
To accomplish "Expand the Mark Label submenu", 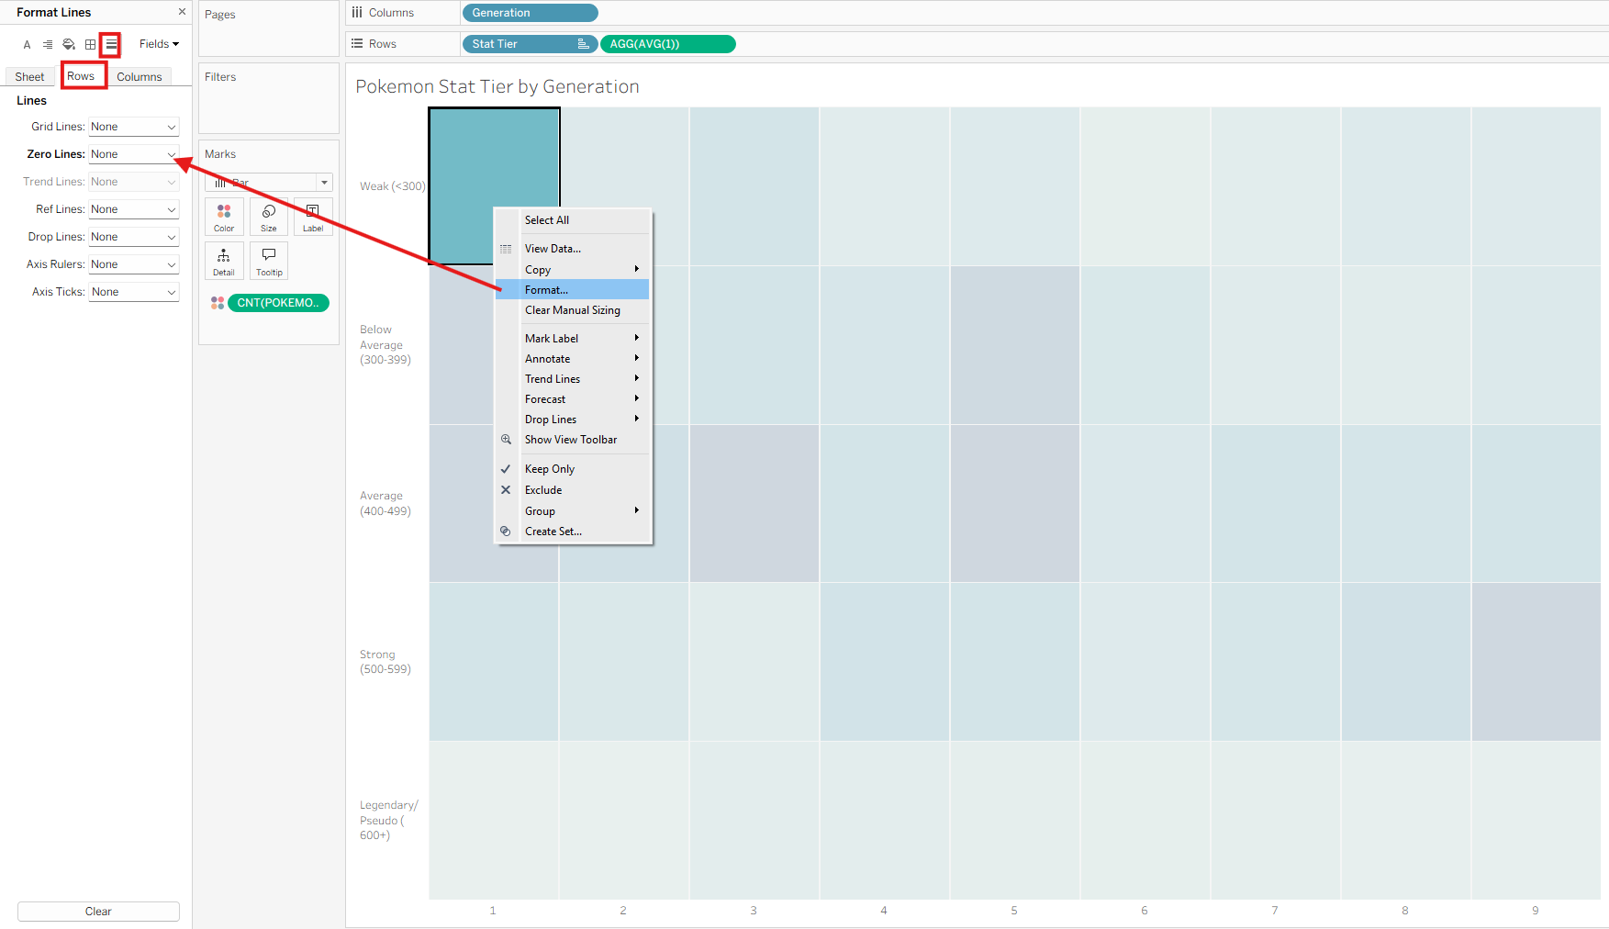I will 573,339.
